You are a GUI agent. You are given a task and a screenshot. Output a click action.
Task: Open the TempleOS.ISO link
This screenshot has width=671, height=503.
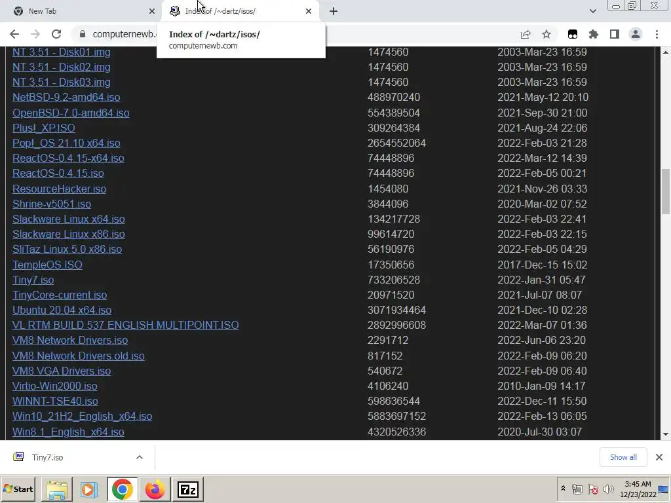coord(47,265)
